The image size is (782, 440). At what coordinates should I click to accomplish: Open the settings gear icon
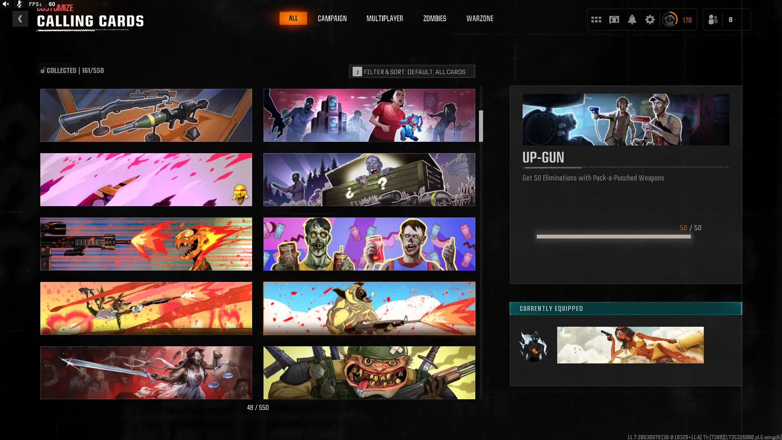coord(650,20)
